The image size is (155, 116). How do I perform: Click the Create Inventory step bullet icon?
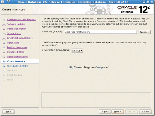pyautogui.click(x=4, y=61)
